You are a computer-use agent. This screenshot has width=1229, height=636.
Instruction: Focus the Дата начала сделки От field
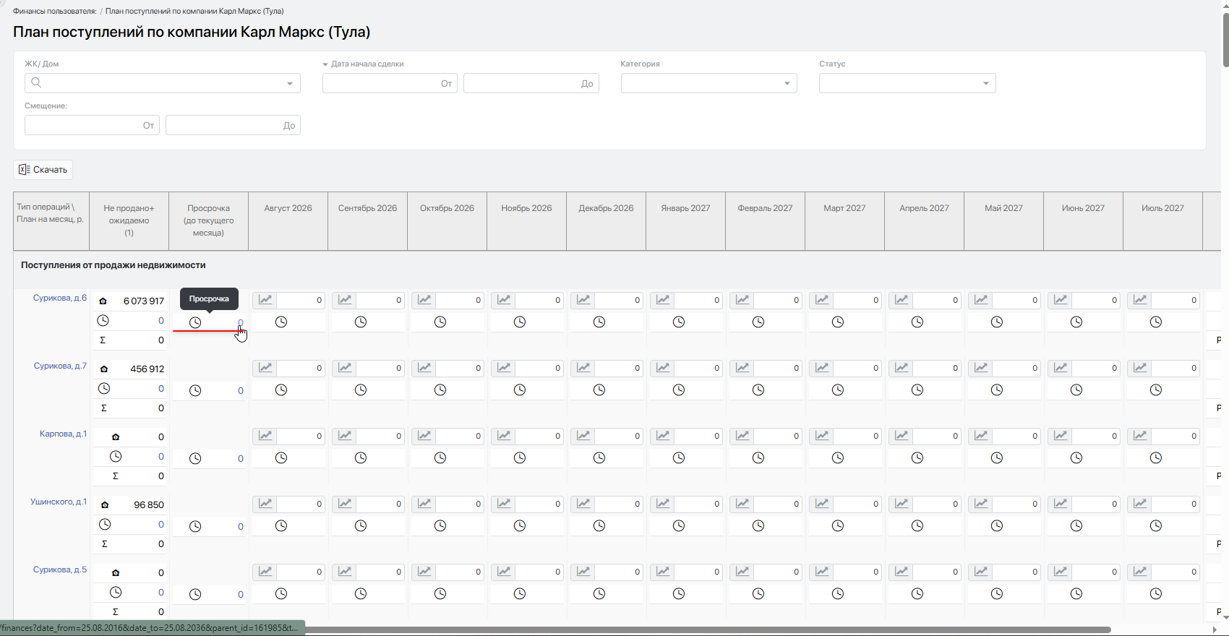(x=390, y=83)
